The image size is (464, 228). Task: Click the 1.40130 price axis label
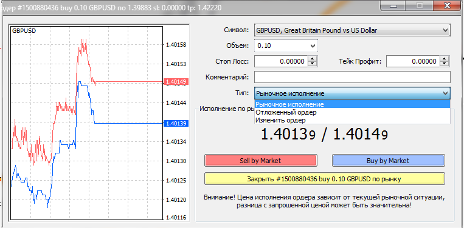[176, 161]
